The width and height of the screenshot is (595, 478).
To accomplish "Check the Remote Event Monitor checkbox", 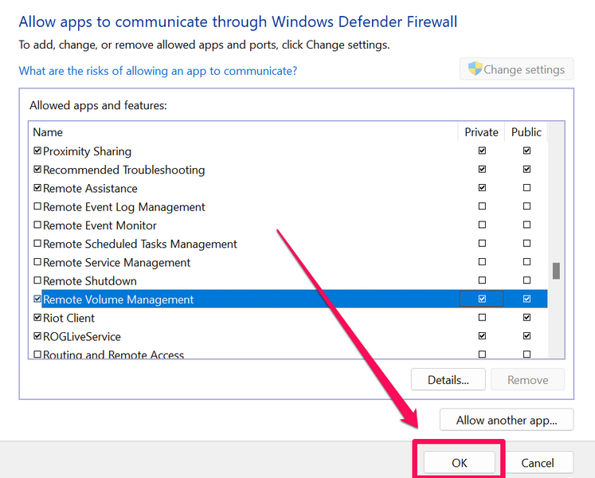I will [x=37, y=225].
